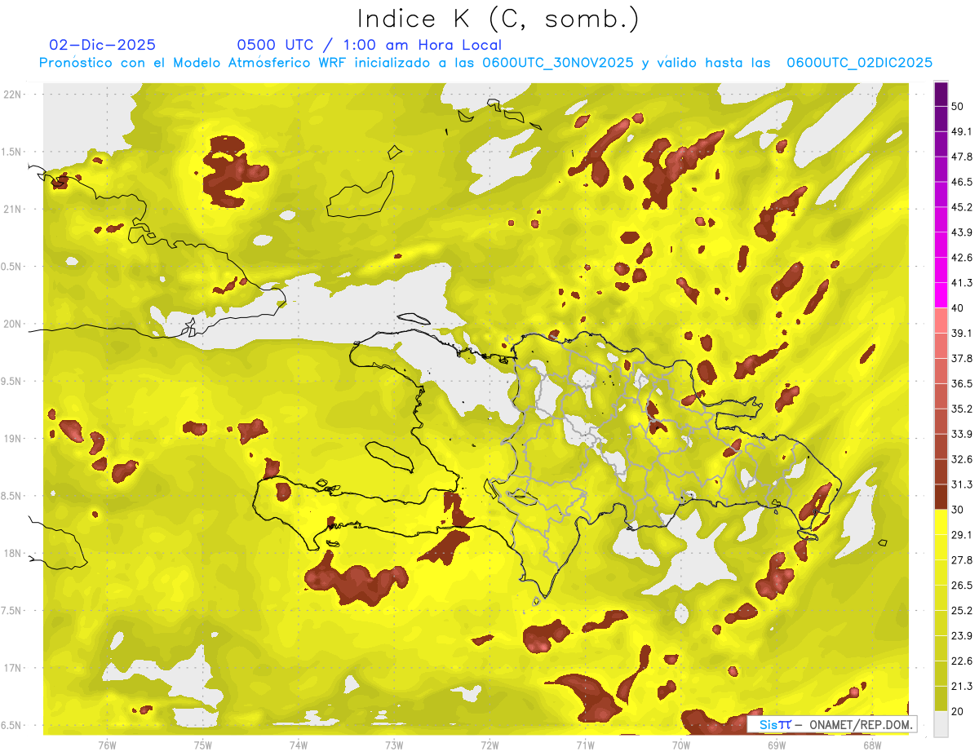The image size is (979, 756).
Task: Click the colorbar label 30
Action: click(958, 510)
